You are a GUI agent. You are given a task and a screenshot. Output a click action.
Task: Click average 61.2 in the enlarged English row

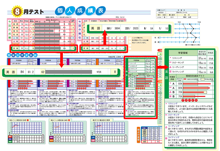tap(31, 72)
